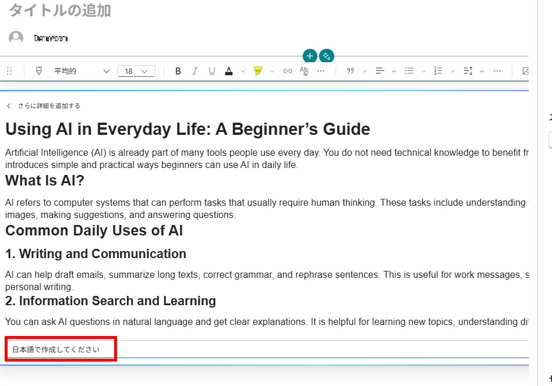Open more text formatting options ellipsis
The width and height of the screenshot is (552, 386).
pos(321,71)
